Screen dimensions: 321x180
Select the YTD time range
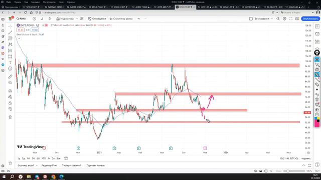(x=44, y=158)
